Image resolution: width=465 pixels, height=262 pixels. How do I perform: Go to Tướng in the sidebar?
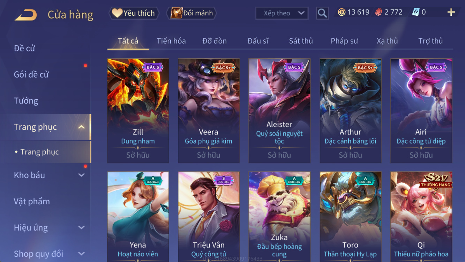click(x=26, y=101)
